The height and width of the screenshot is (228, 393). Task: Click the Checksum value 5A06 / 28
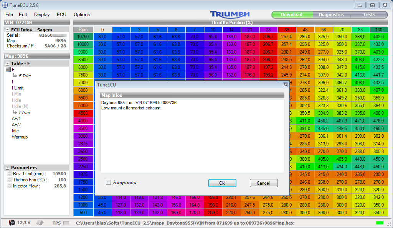(55, 46)
